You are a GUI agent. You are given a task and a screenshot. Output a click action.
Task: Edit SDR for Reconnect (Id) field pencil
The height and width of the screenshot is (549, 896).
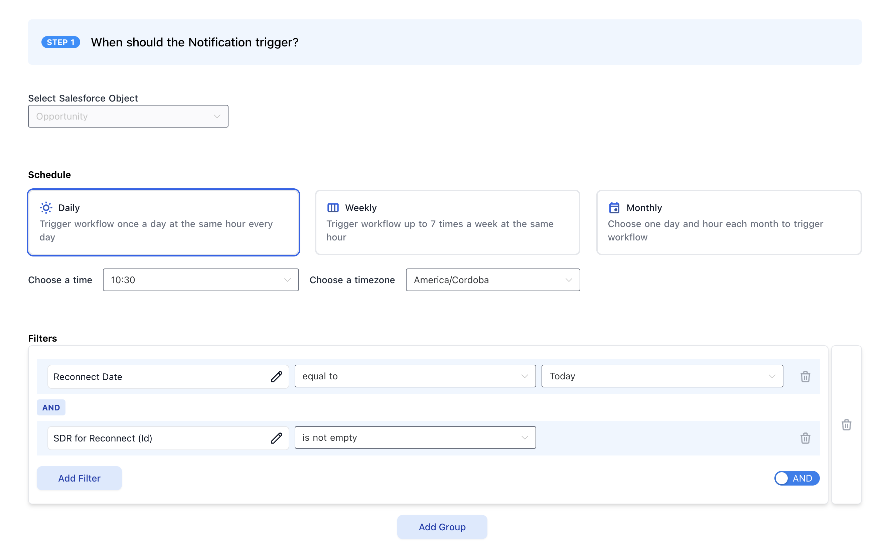click(x=276, y=438)
